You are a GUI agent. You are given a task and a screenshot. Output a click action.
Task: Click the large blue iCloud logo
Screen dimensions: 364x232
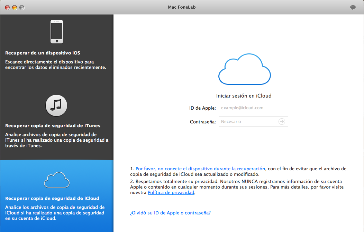pos(244,69)
